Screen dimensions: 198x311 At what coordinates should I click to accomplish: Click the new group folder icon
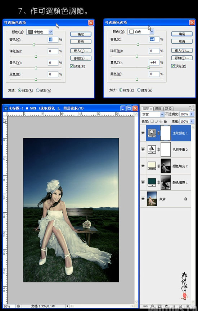tap(174, 306)
